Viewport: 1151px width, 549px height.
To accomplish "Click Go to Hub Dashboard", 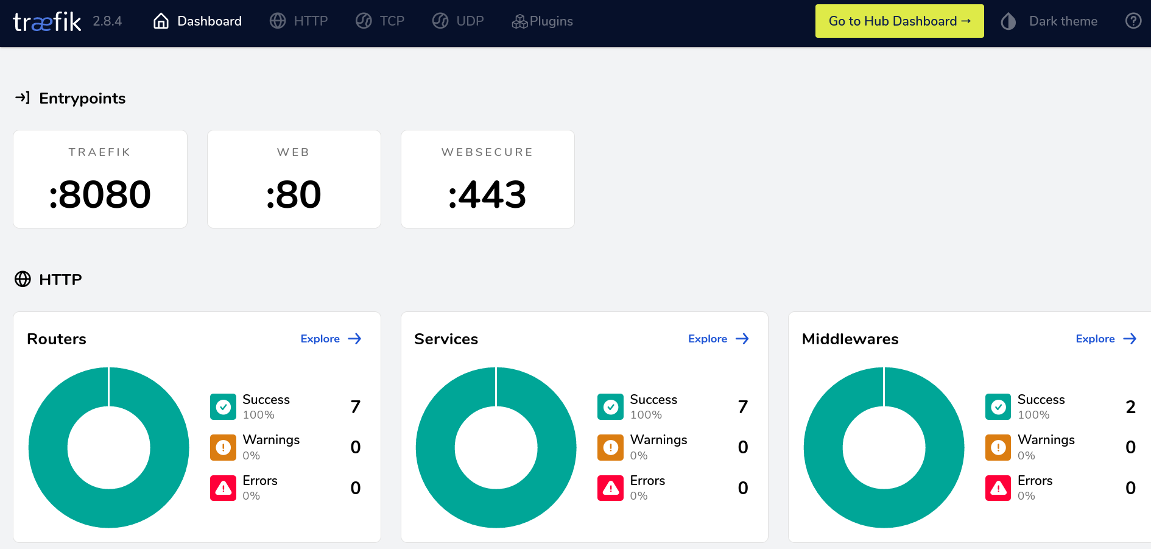I will pyautogui.click(x=899, y=21).
